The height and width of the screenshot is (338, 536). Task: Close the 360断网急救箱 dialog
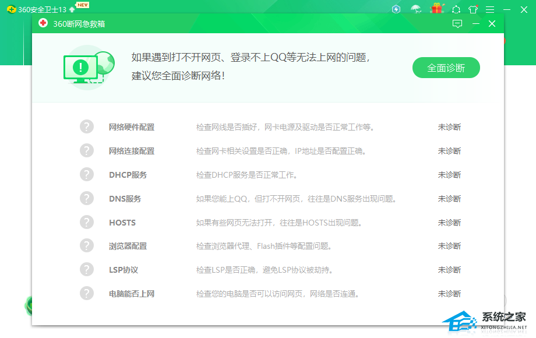click(492, 24)
